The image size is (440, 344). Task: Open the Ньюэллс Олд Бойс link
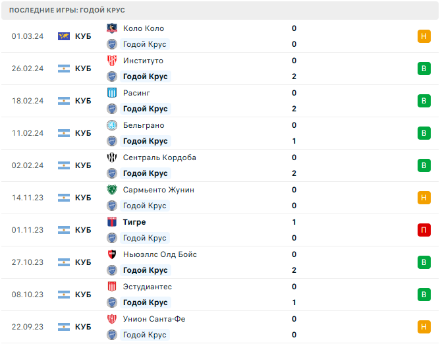point(160,254)
